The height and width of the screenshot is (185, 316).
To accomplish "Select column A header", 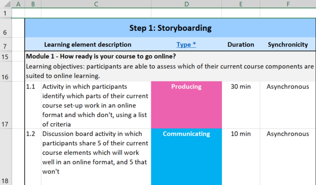I will coord(18,4).
